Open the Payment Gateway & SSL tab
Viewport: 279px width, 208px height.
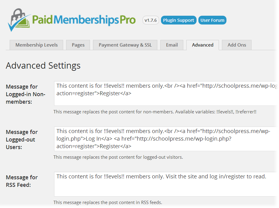(125, 45)
